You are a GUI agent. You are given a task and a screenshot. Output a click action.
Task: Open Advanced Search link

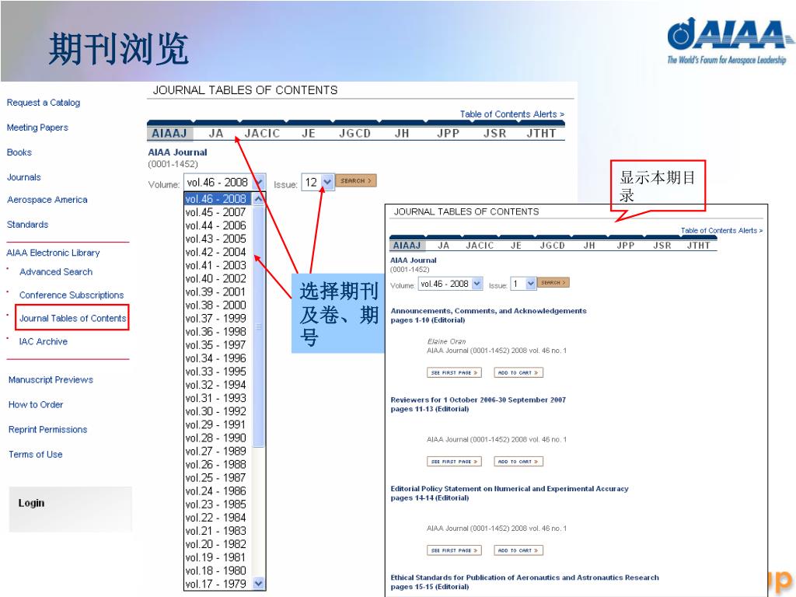[x=56, y=271]
